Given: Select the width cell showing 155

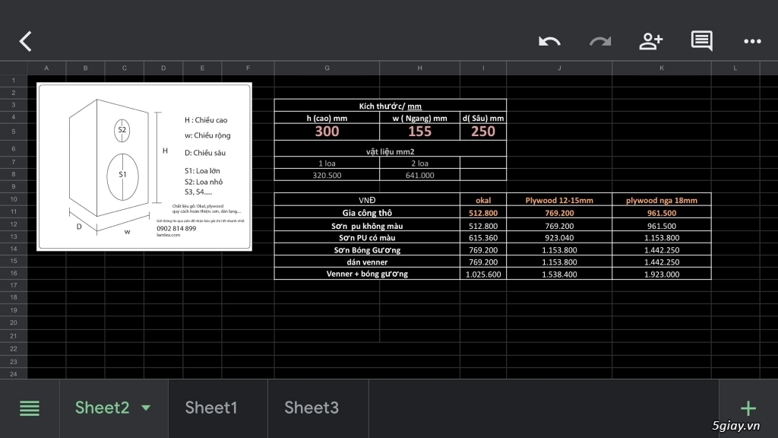Looking at the screenshot, I should (419, 132).
